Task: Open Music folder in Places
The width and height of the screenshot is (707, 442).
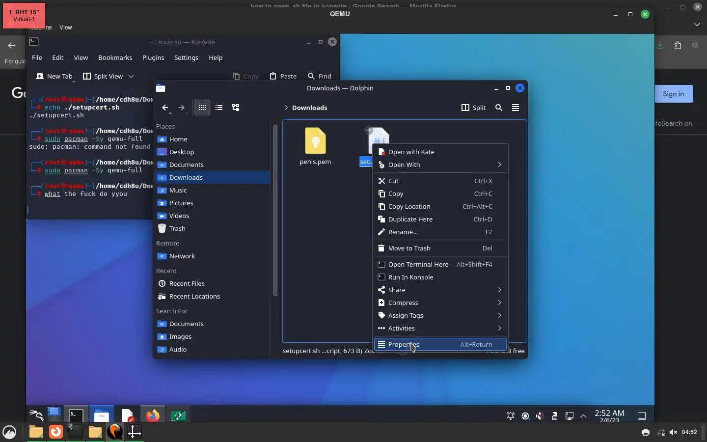Action: click(213, 190)
